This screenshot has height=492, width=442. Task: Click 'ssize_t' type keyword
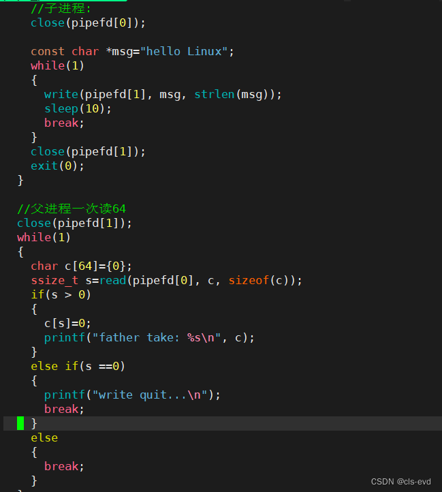(x=54, y=281)
